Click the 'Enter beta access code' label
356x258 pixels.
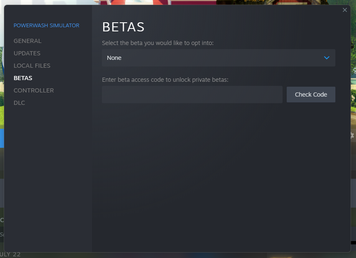click(x=165, y=80)
